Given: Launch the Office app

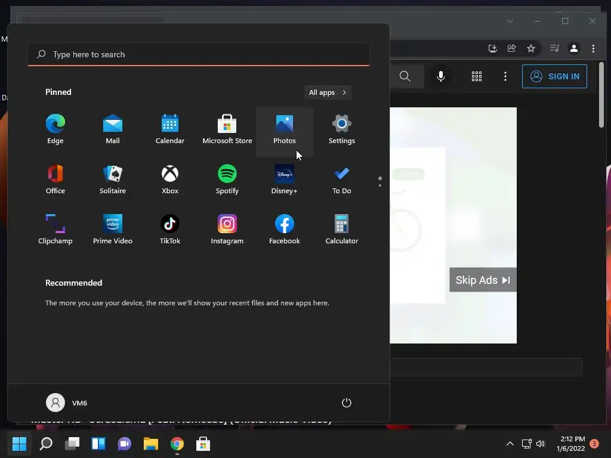Looking at the screenshot, I should [x=55, y=180].
